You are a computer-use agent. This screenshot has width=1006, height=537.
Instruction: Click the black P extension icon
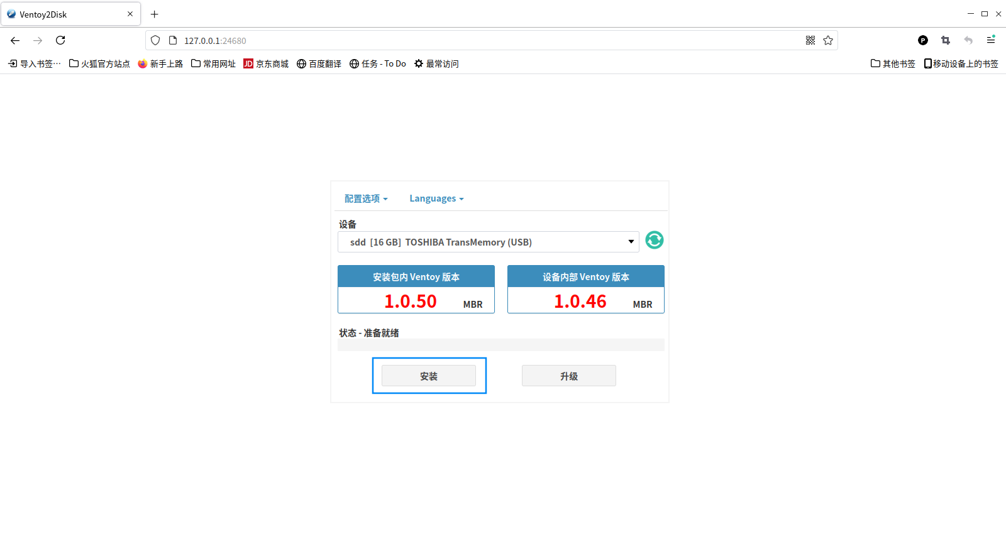pyautogui.click(x=923, y=40)
